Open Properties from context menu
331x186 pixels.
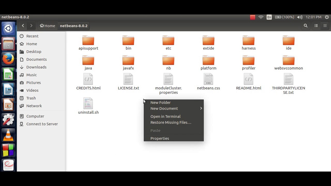[174, 138]
